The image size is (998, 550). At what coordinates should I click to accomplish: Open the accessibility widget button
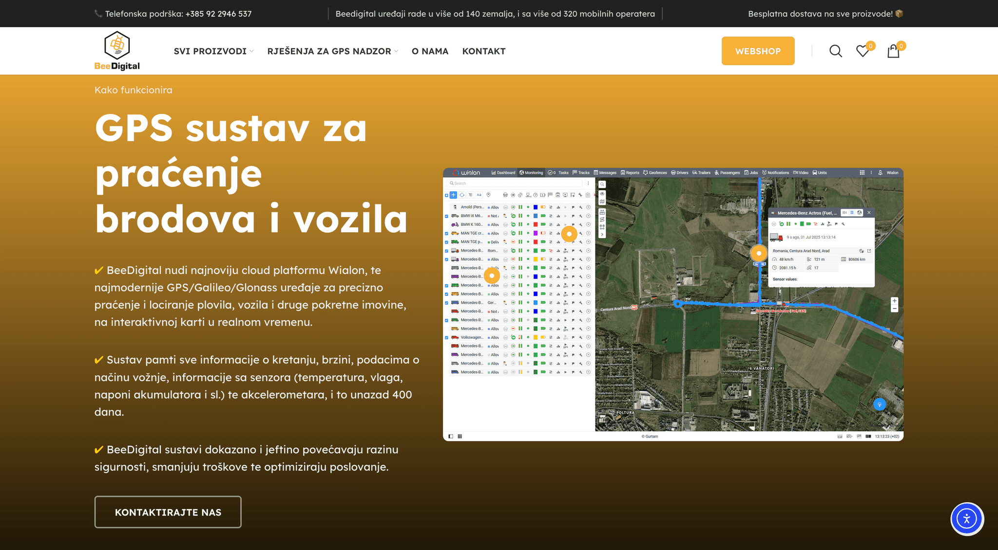tap(967, 518)
